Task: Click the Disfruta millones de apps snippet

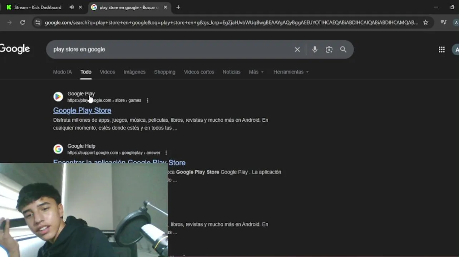Action: click(161, 124)
